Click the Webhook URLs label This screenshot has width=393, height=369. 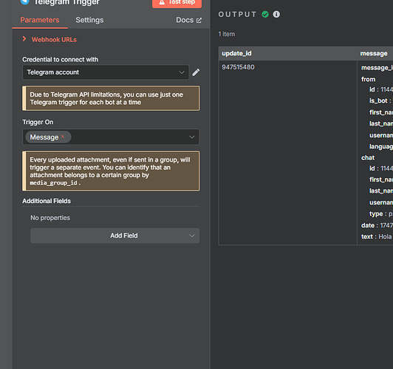[54, 40]
